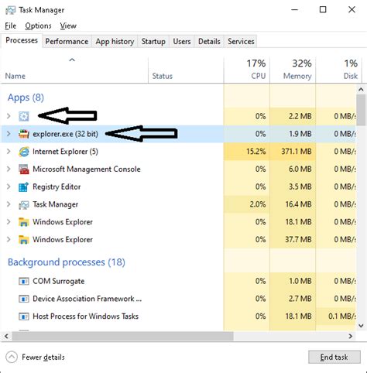Select the Processes tab
Image resolution: width=367 pixels, height=373 pixels.
tap(22, 40)
